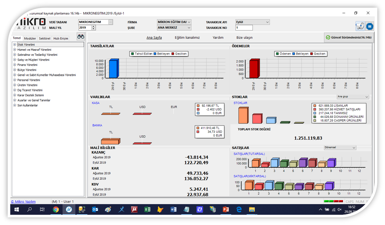Open Eğitim kanalımız link
The height and width of the screenshot is (225, 385).
click(x=187, y=37)
